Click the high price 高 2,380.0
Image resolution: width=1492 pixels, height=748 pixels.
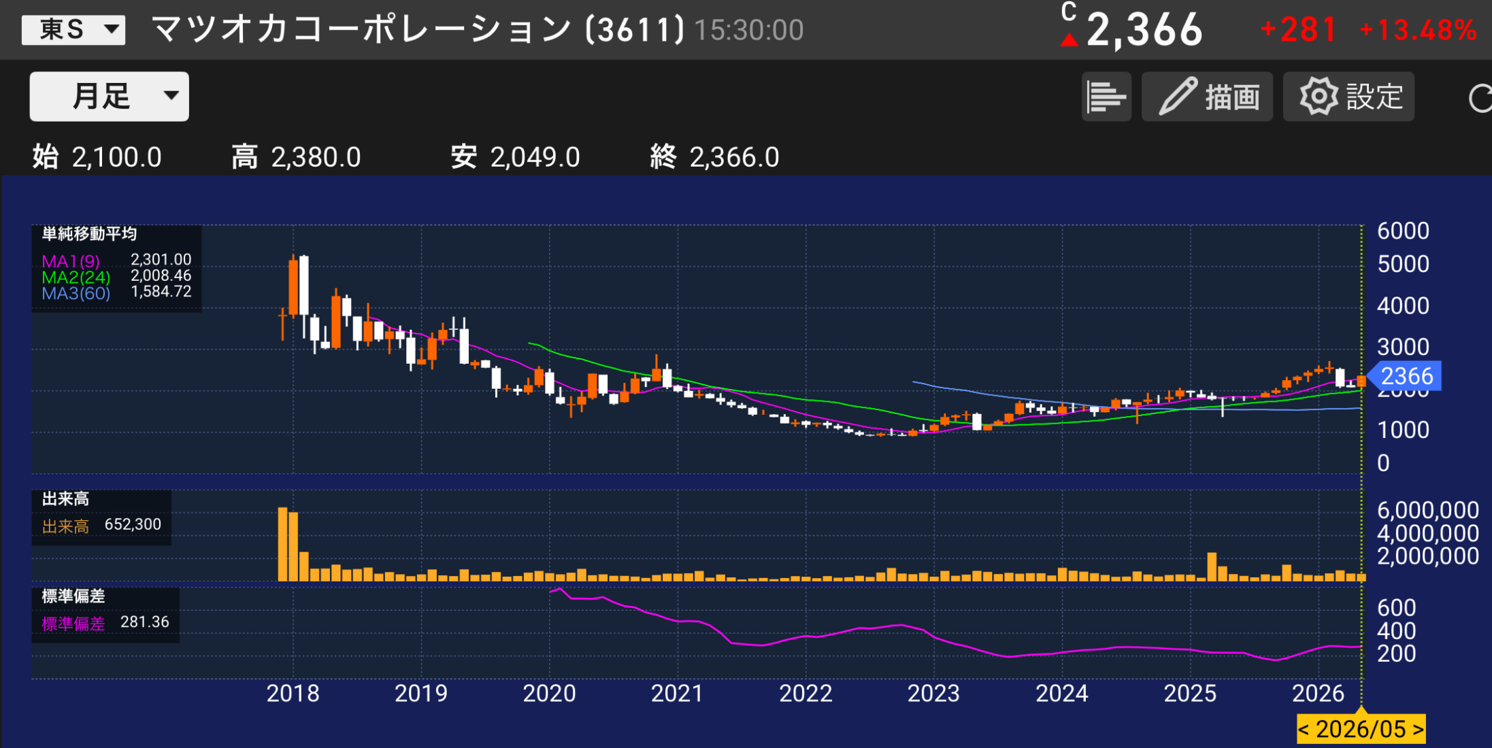[296, 157]
